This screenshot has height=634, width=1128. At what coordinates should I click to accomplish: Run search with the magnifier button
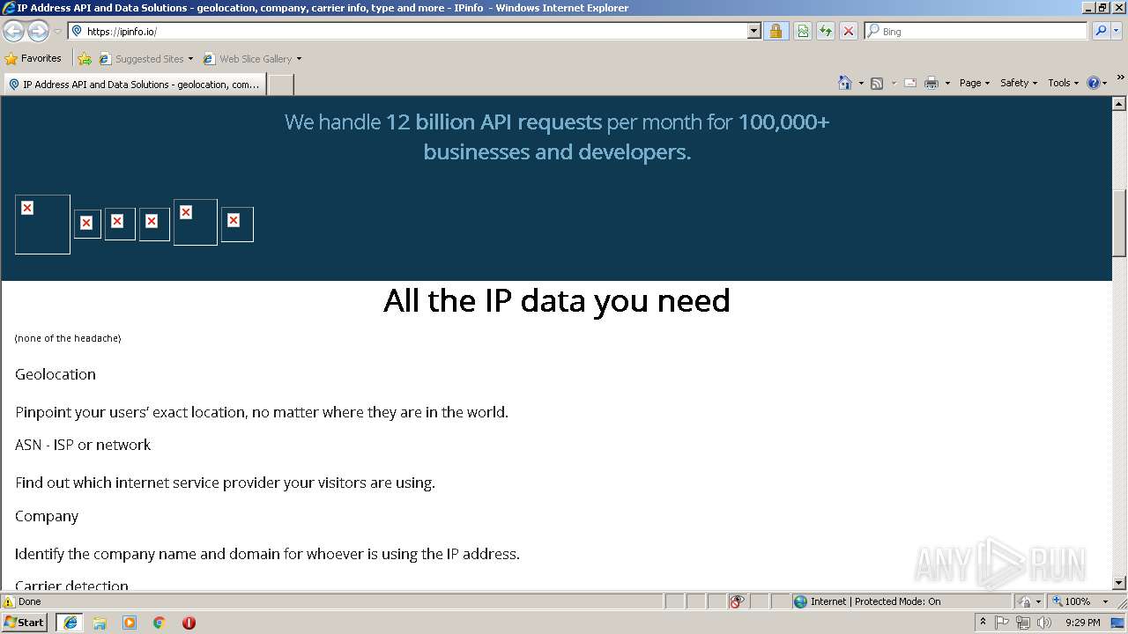[1101, 31]
